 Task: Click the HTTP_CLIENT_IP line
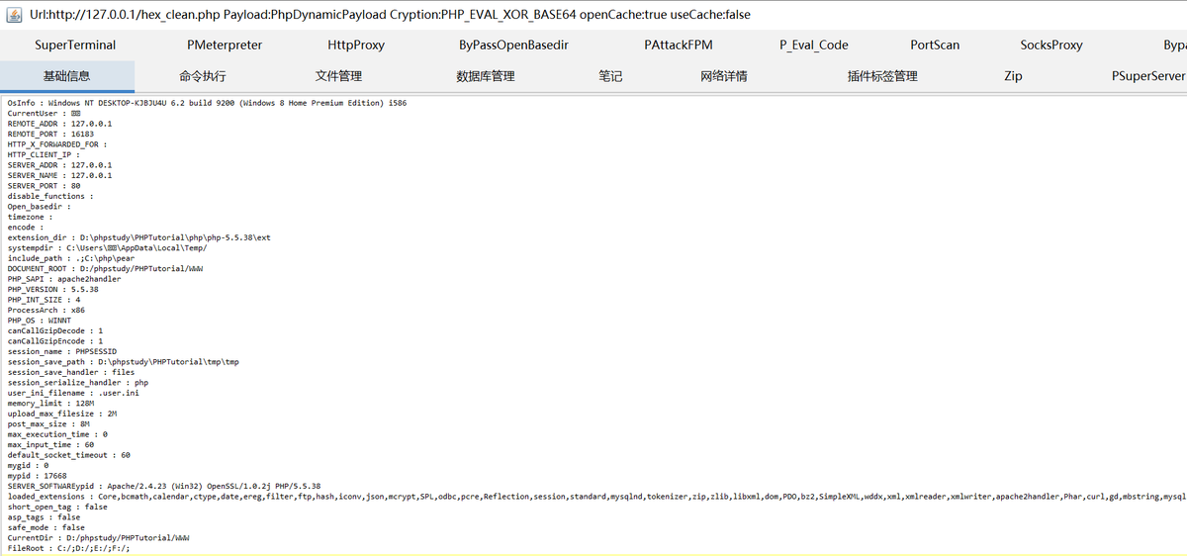45,154
